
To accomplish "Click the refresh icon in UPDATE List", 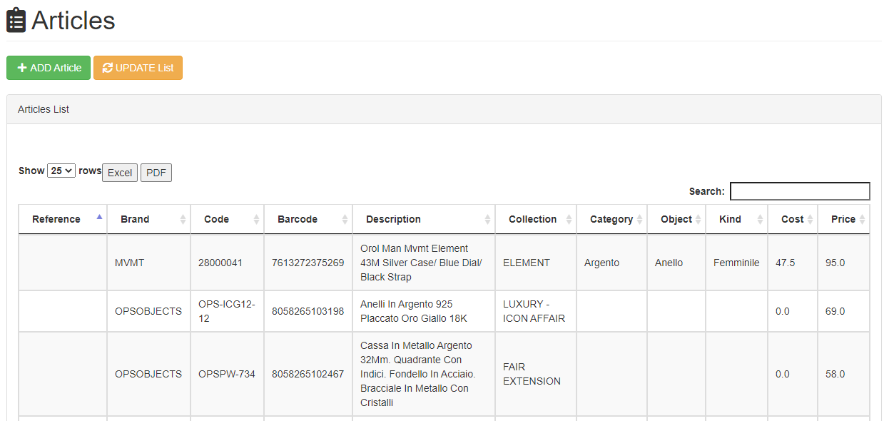I will point(108,68).
